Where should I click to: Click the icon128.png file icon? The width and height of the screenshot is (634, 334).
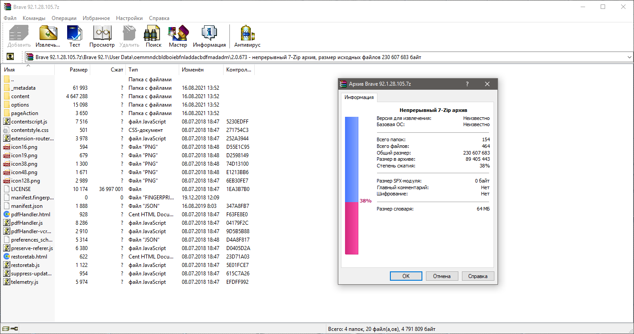point(7,181)
